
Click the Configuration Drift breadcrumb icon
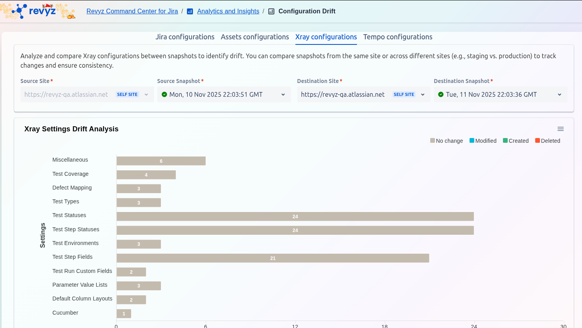pos(271,11)
